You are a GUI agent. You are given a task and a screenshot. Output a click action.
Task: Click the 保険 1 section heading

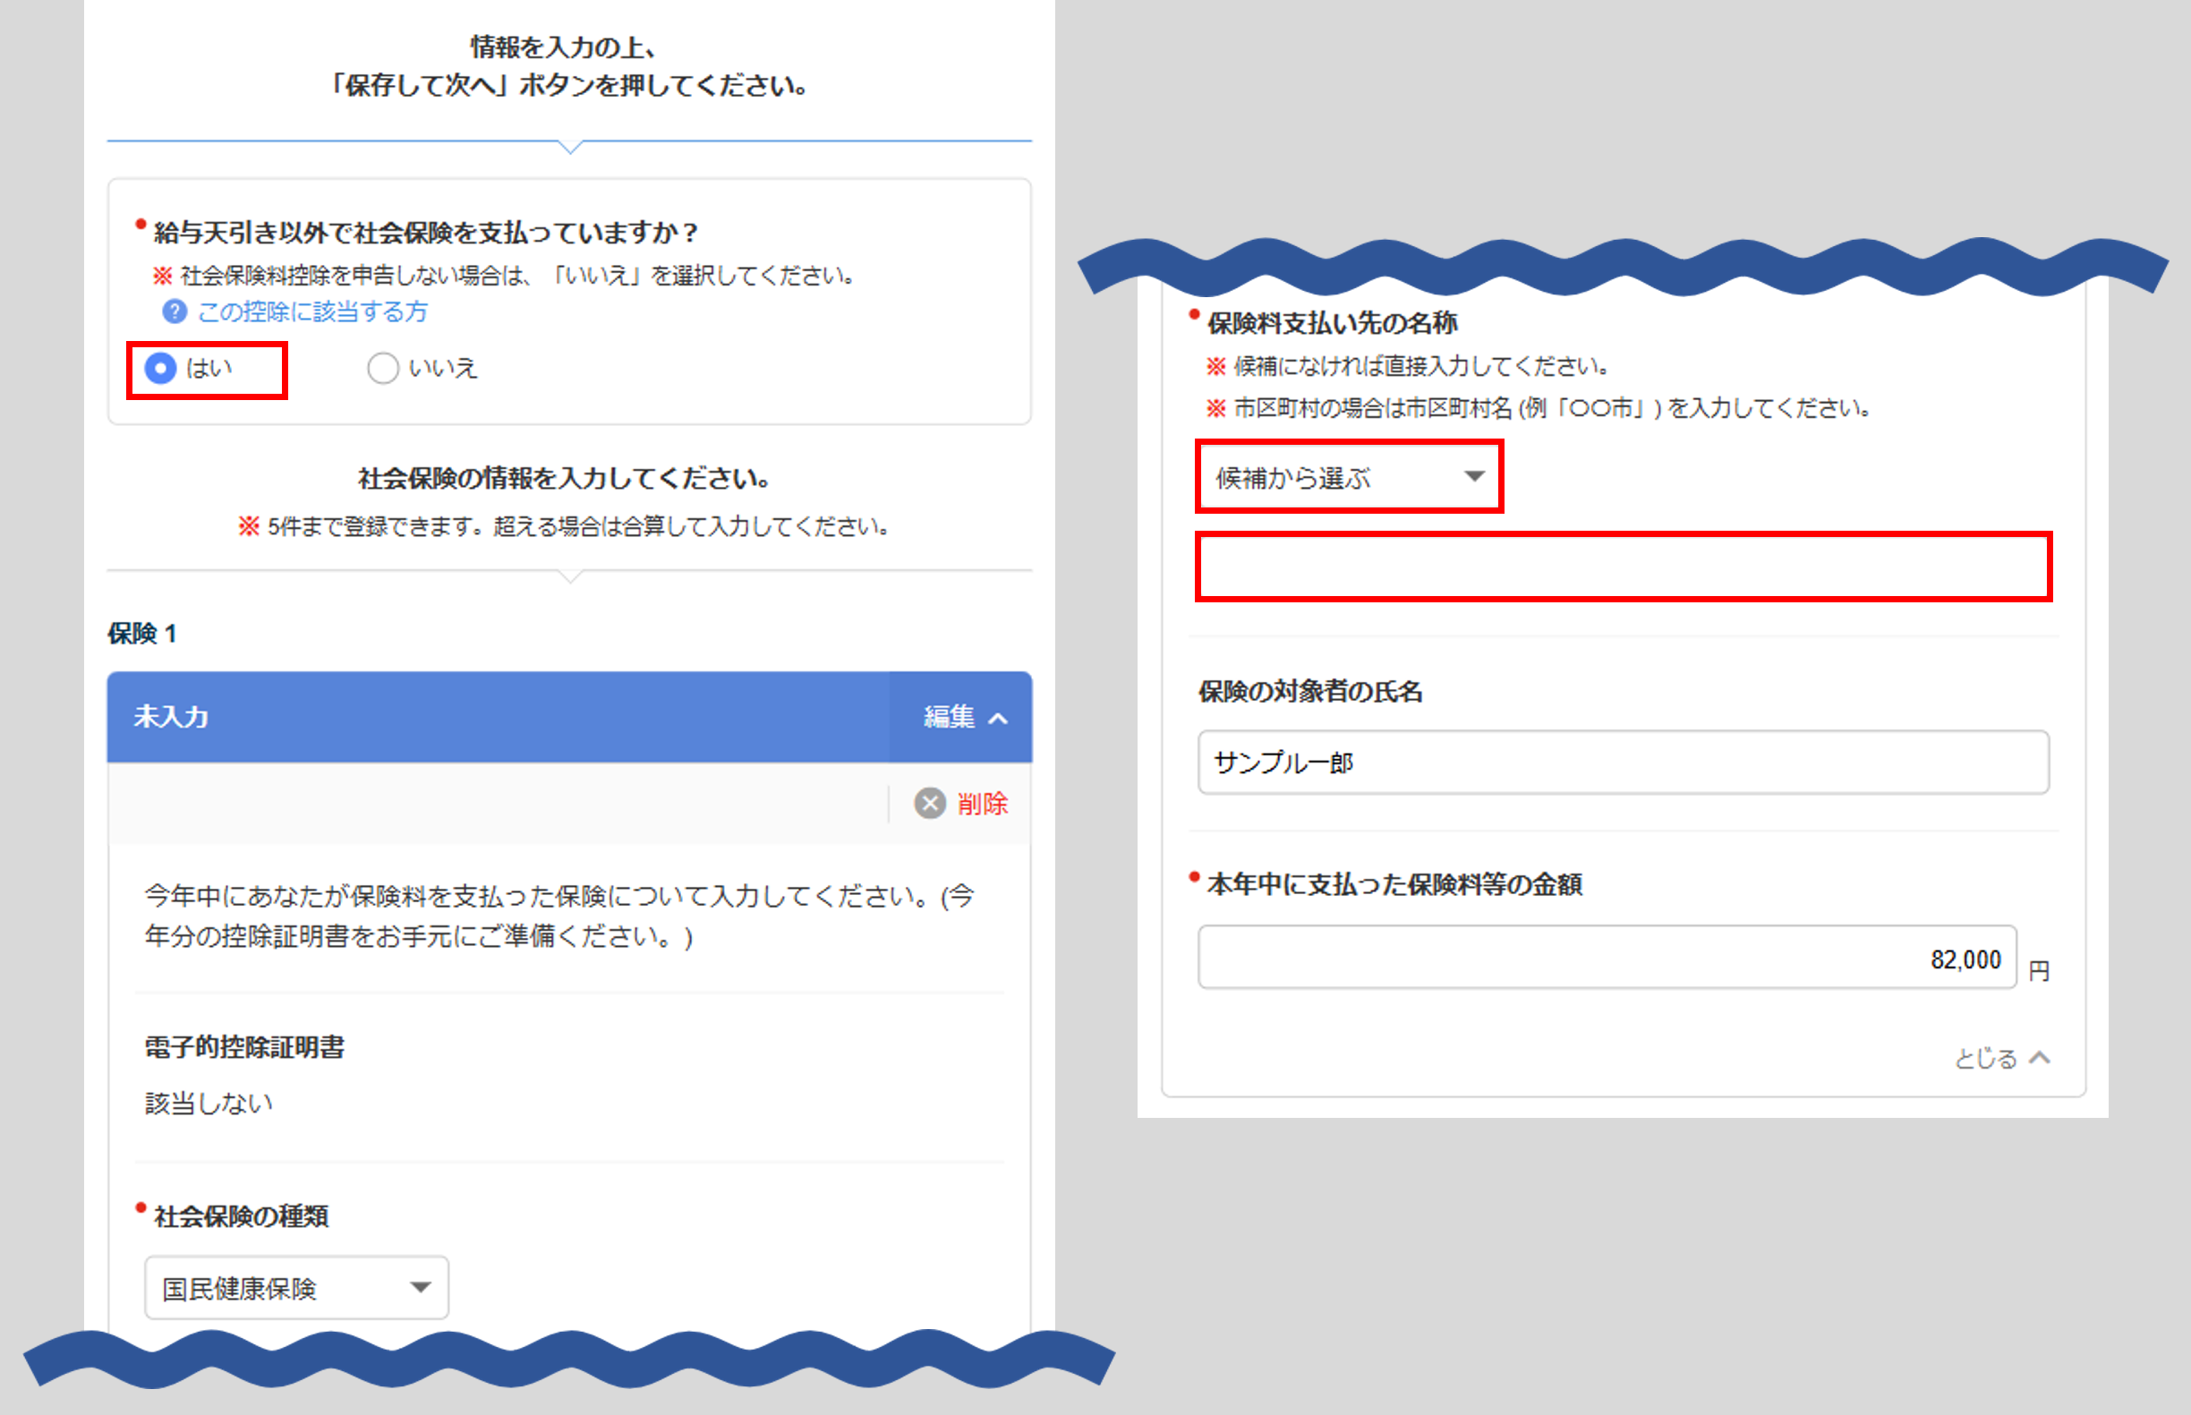coord(142,633)
